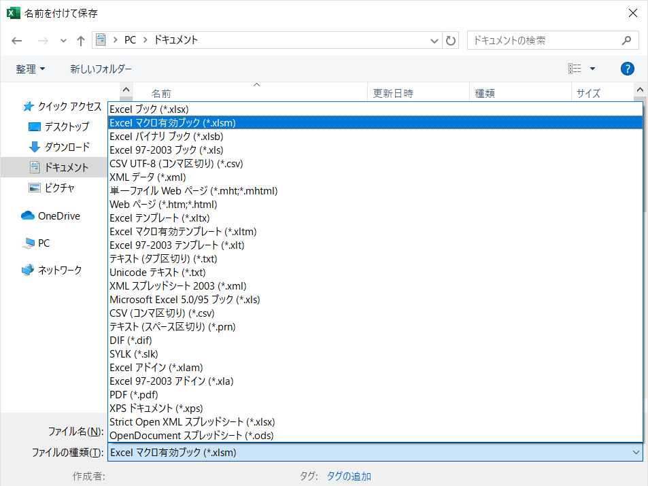Click PC in the address breadcrumb
This screenshot has width=648, height=486.
[x=130, y=40]
